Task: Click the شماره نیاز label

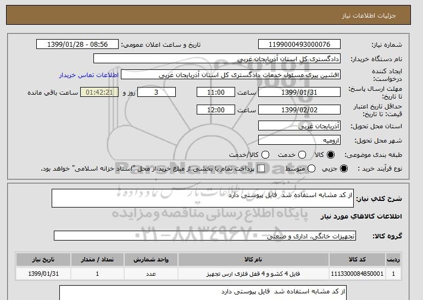Action: [x=387, y=45]
